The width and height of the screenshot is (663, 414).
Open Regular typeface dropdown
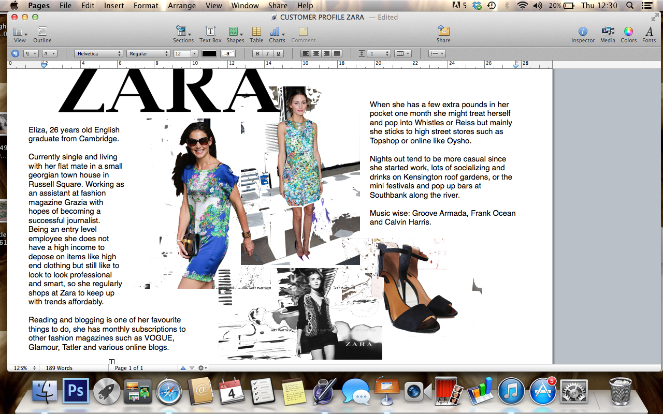(x=149, y=53)
